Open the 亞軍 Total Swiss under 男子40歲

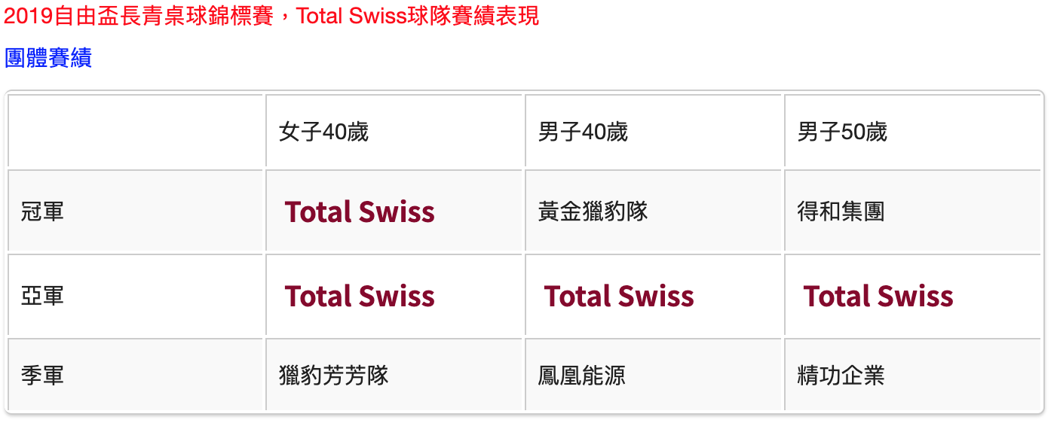[x=619, y=297]
